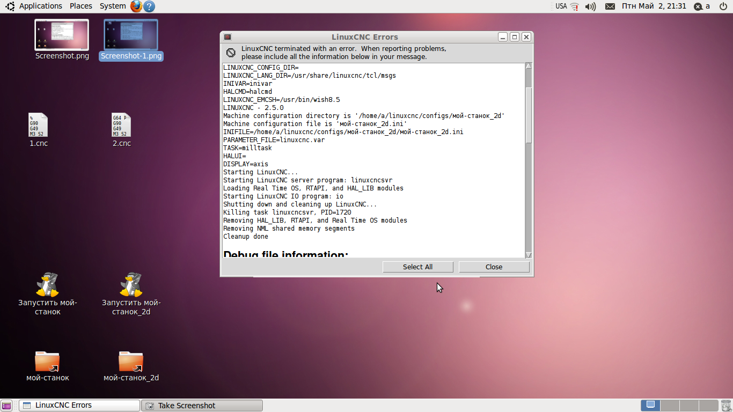Click the 'LINUXCNC_EMCSH=/usr/bin/wish8.5' line
The height and width of the screenshot is (412, 733).
pyautogui.click(x=282, y=100)
